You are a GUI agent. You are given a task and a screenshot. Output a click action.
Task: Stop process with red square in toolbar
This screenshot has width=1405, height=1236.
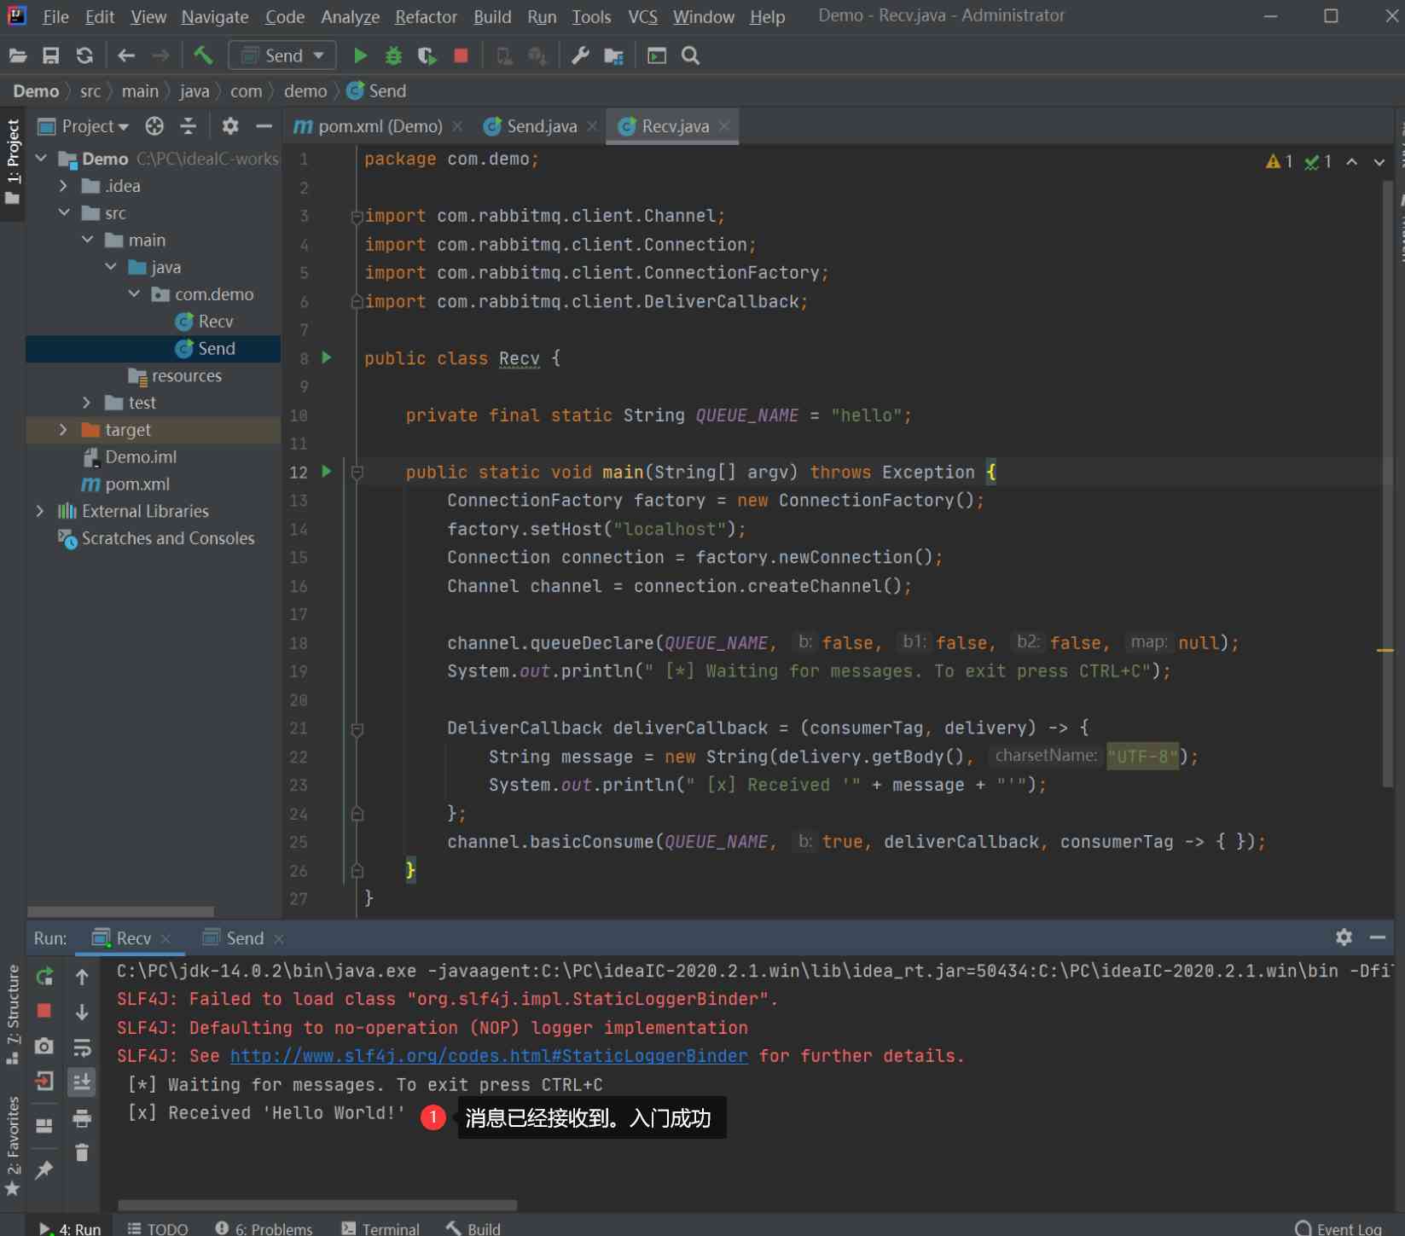[x=461, y=56]
